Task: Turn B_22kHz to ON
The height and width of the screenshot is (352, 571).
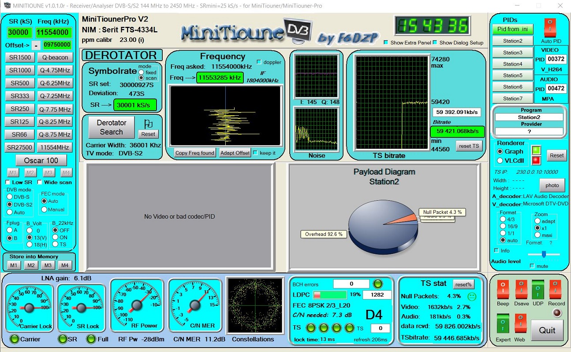Action: (x=55, y=237)
